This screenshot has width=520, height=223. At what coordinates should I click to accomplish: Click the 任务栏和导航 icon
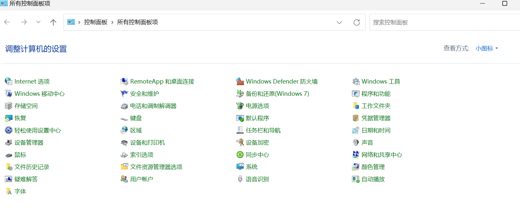pos(240,130)
